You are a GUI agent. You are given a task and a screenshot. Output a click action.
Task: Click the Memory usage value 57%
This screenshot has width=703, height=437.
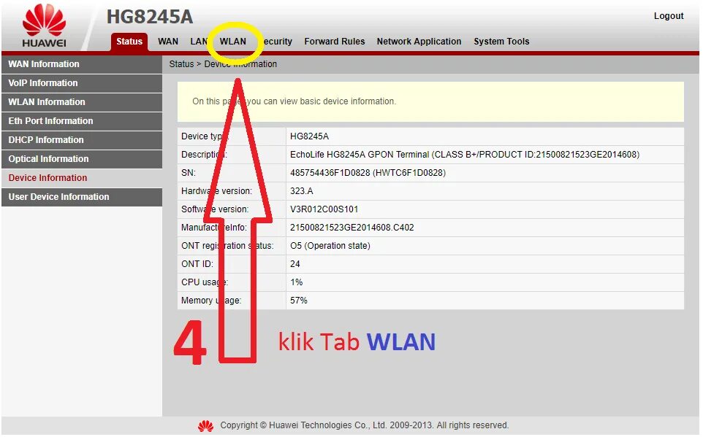299,301
